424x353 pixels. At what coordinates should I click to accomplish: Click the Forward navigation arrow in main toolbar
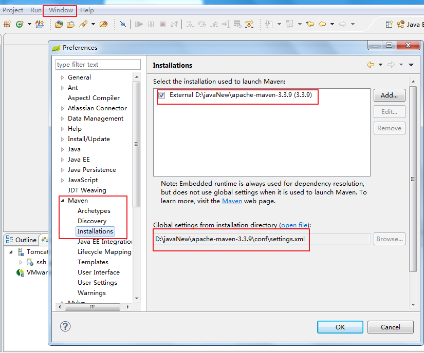click(x=343, y=24)
